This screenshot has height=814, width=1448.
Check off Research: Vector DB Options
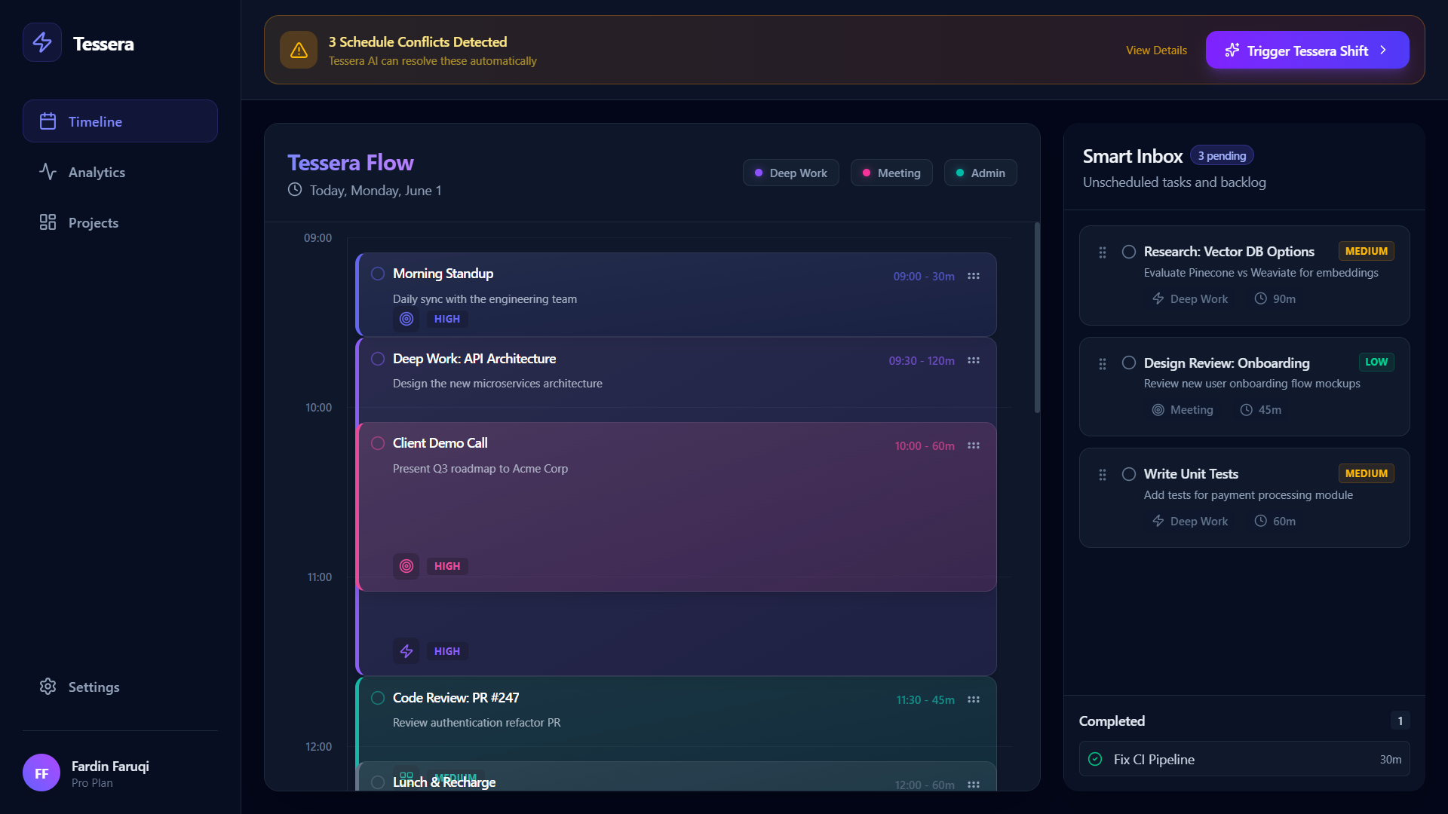(1129, 252)
